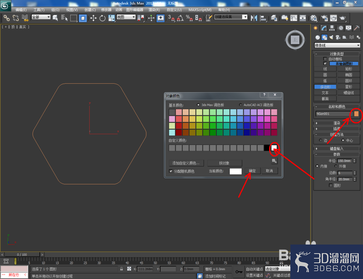Toggle Angle Snap icon
363x279 pixels.
180,18
